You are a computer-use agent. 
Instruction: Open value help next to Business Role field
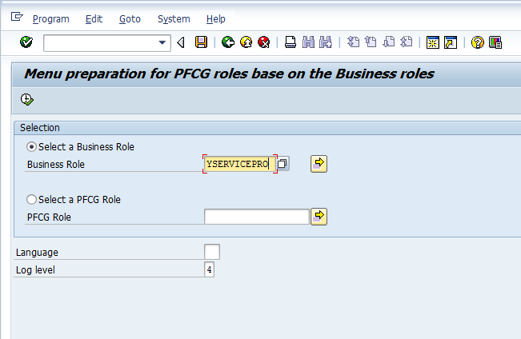point(283,164)
